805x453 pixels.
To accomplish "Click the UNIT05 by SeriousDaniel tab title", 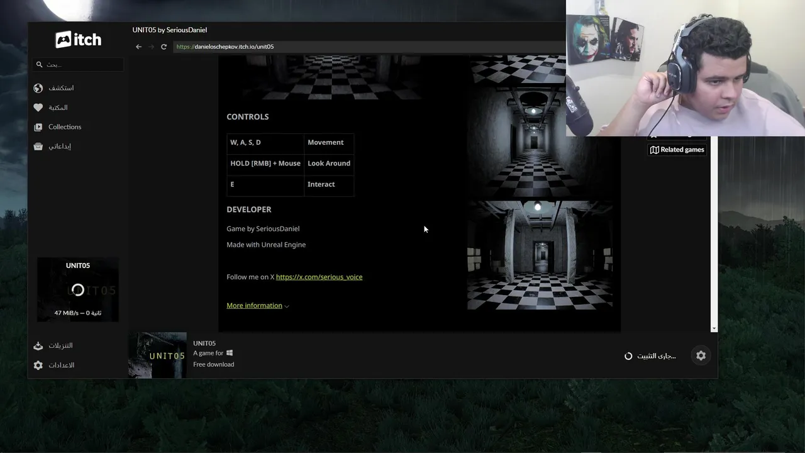I will 170,30.
